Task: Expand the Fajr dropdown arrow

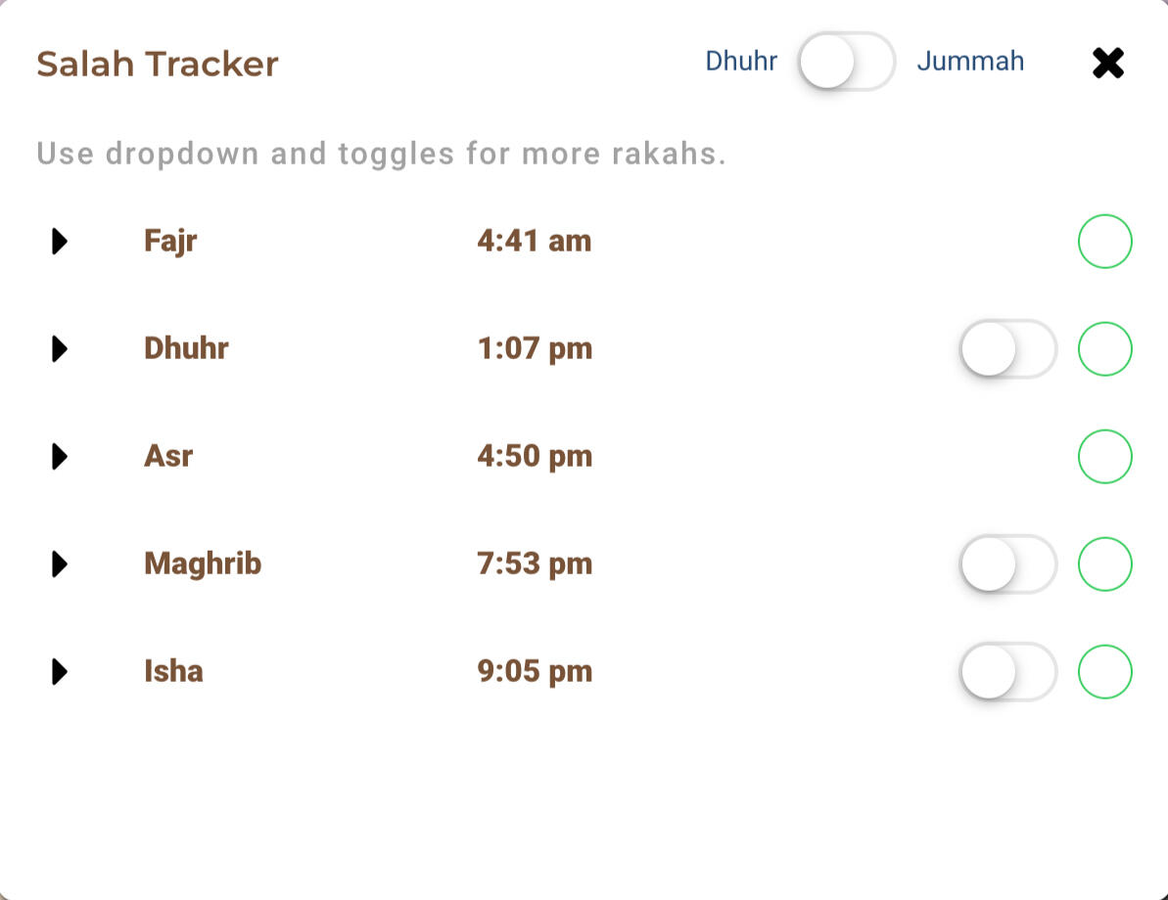Action: [60, 242]
